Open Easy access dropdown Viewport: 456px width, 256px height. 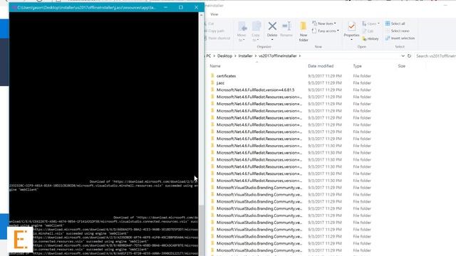(325, 31)
